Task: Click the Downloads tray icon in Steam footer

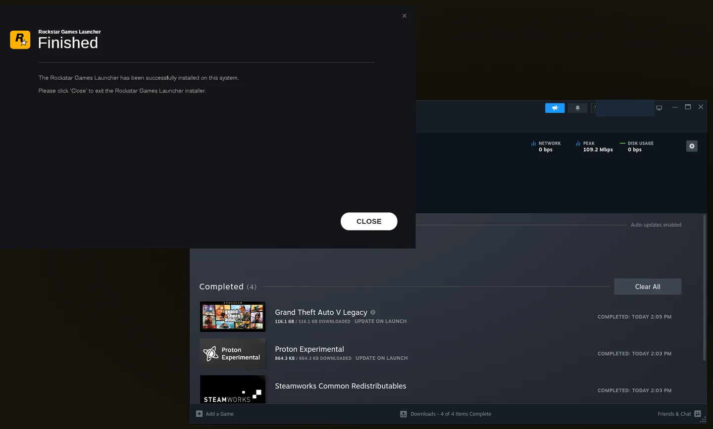Action: [x=404, y=414]
